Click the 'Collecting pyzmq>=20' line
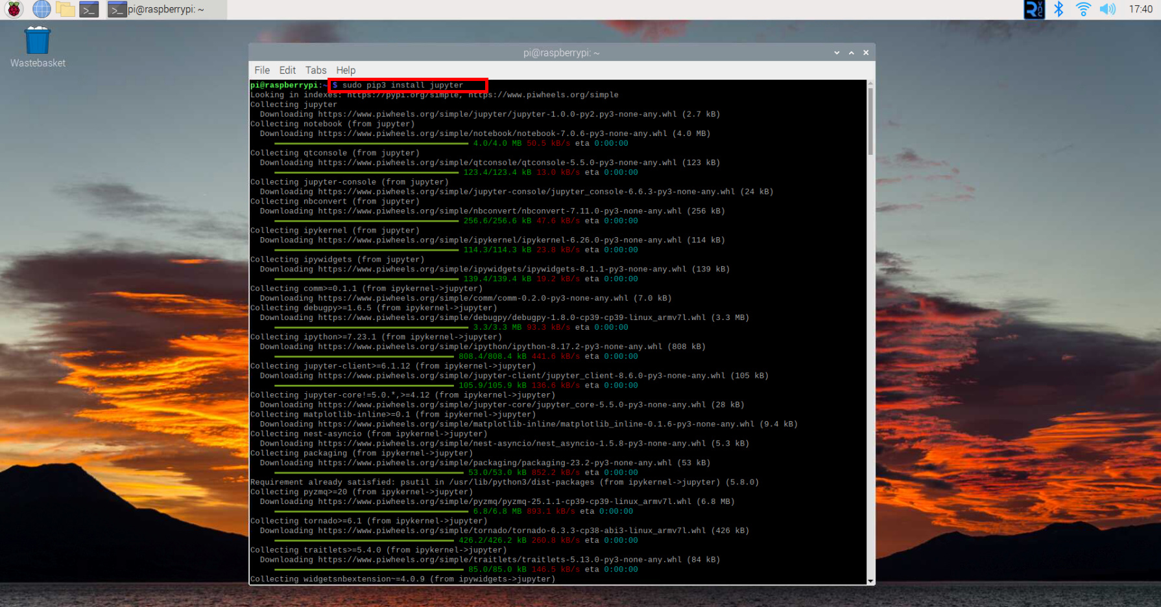 [x=361, y=492]
